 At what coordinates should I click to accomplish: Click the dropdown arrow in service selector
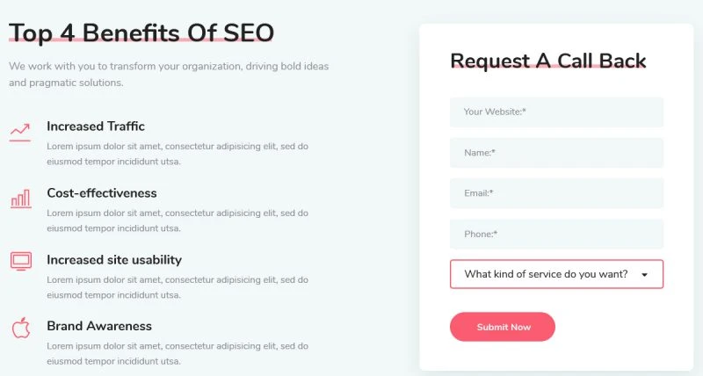click(644, 275)
